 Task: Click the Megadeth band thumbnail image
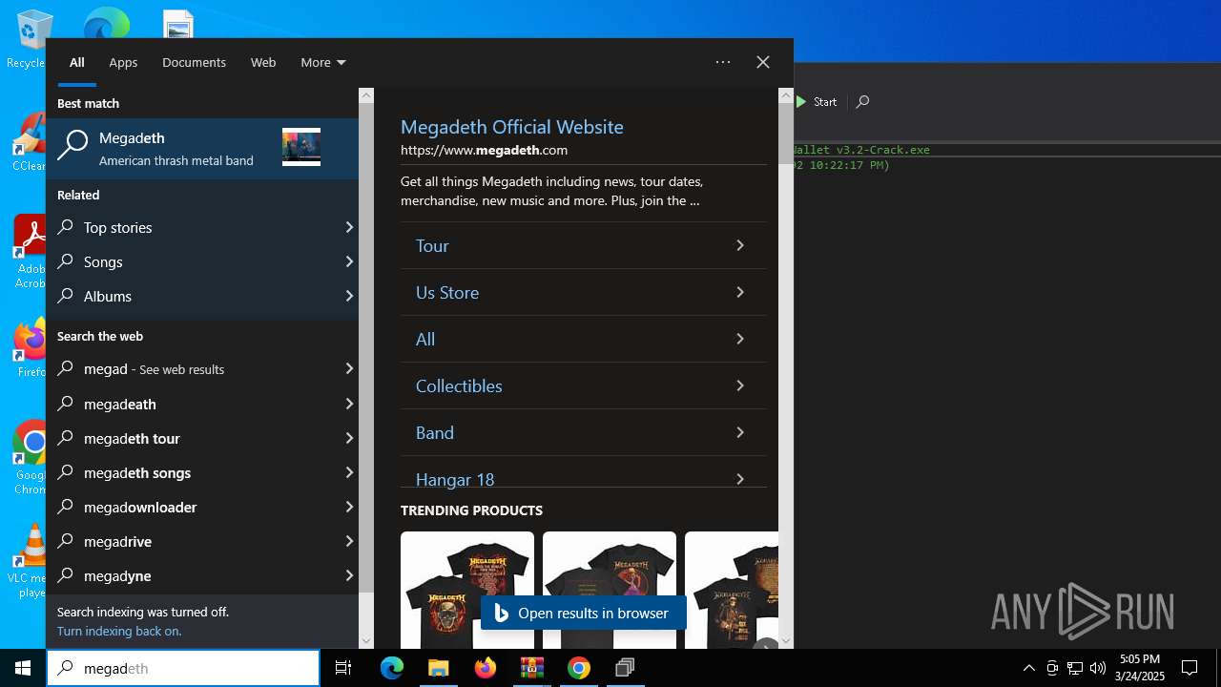click(x=301, y=147)
